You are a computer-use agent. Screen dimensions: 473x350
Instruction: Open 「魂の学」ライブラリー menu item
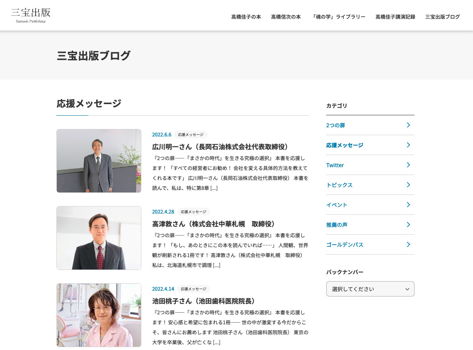coord(338,17)
